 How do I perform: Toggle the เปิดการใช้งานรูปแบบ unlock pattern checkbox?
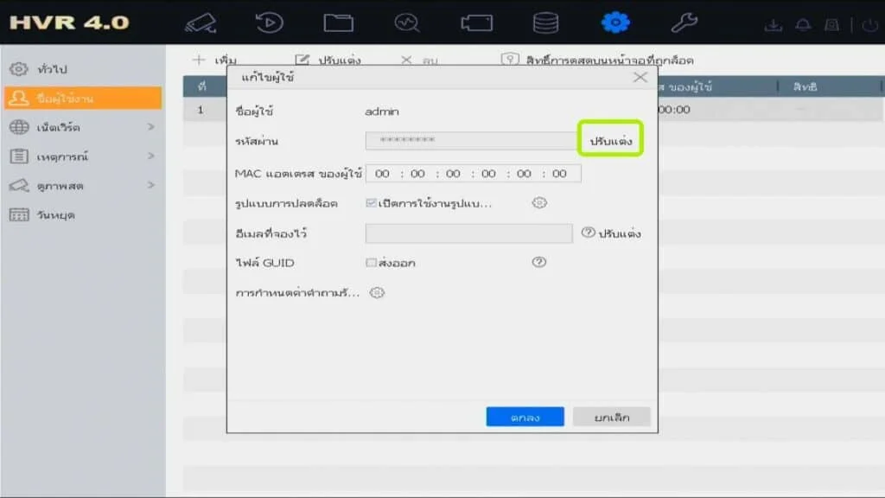pos(371,203)
